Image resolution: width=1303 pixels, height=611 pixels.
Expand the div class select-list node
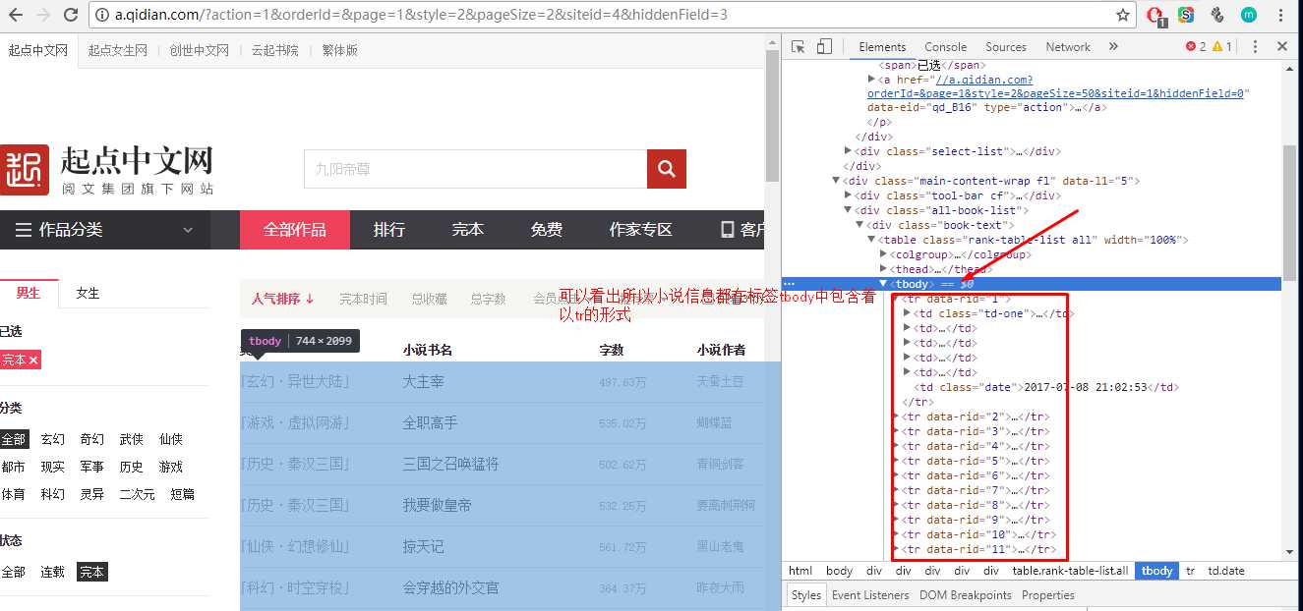click(848, 151)
